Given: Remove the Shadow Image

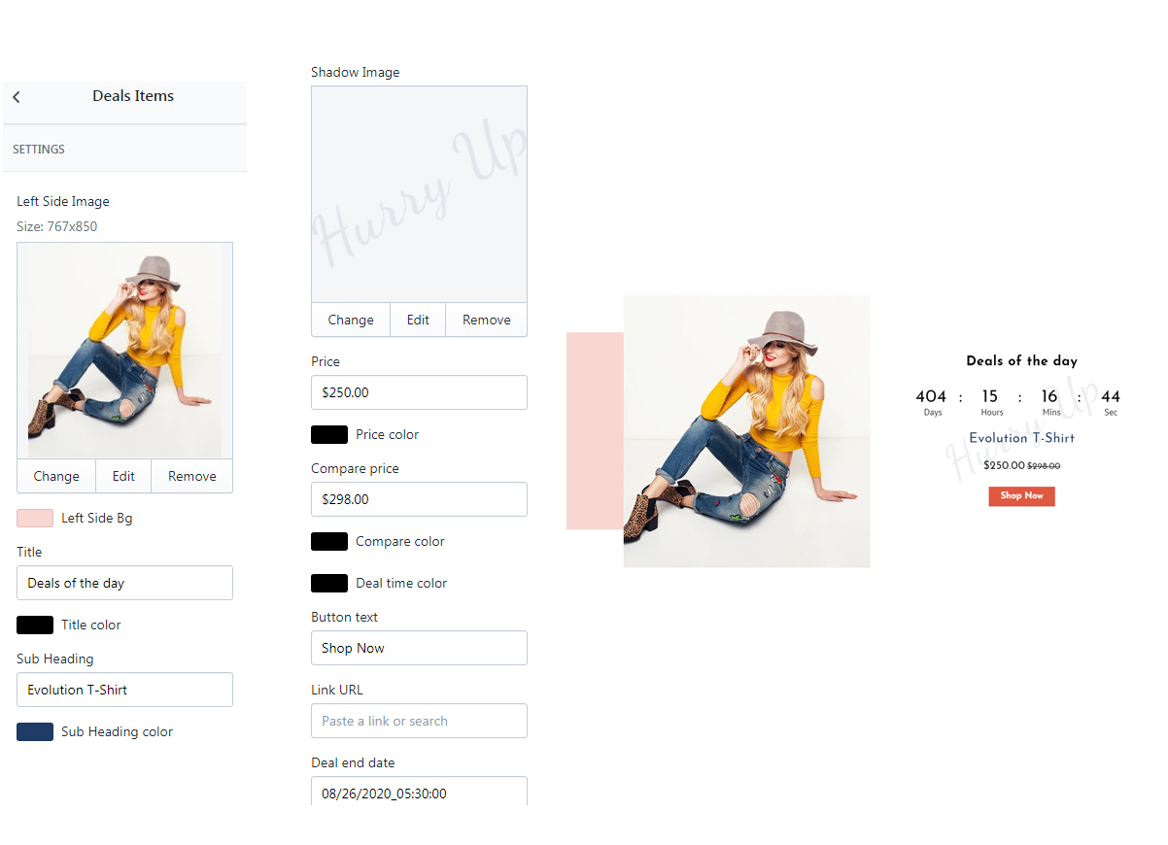Looking at the screenshot, I should pyautogui.click(x=485, y=320).
